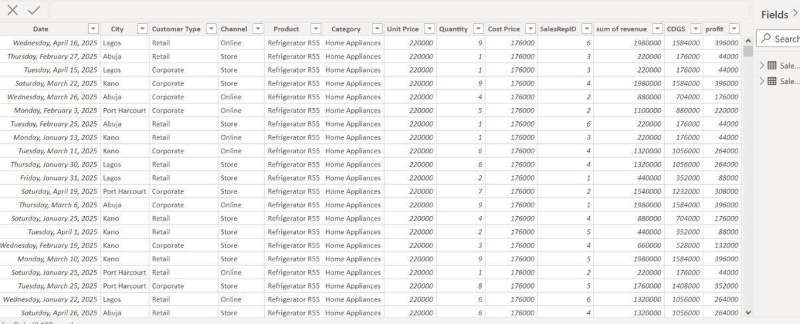This screenshot has width=800, height=324.
Task: Select the Date column header
Action: point(41,29)
